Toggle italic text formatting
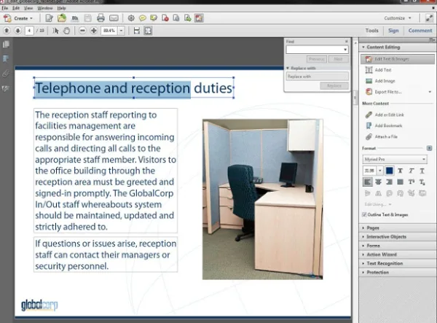 tap(411, 171)
